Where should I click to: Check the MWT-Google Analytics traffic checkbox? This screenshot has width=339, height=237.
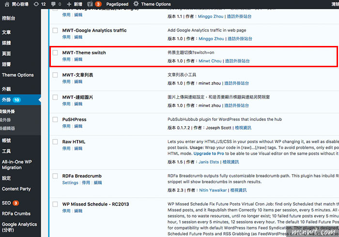point(55,30)
